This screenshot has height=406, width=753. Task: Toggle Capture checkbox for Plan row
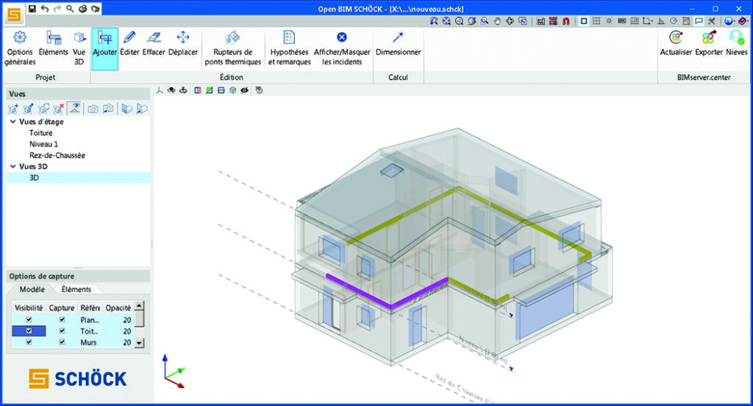click(x=62, y=319)
